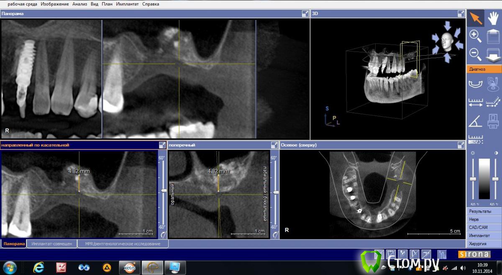Activate the hand pan tool
The height and width of the screenshot is (275, 502).
point(493,18)
